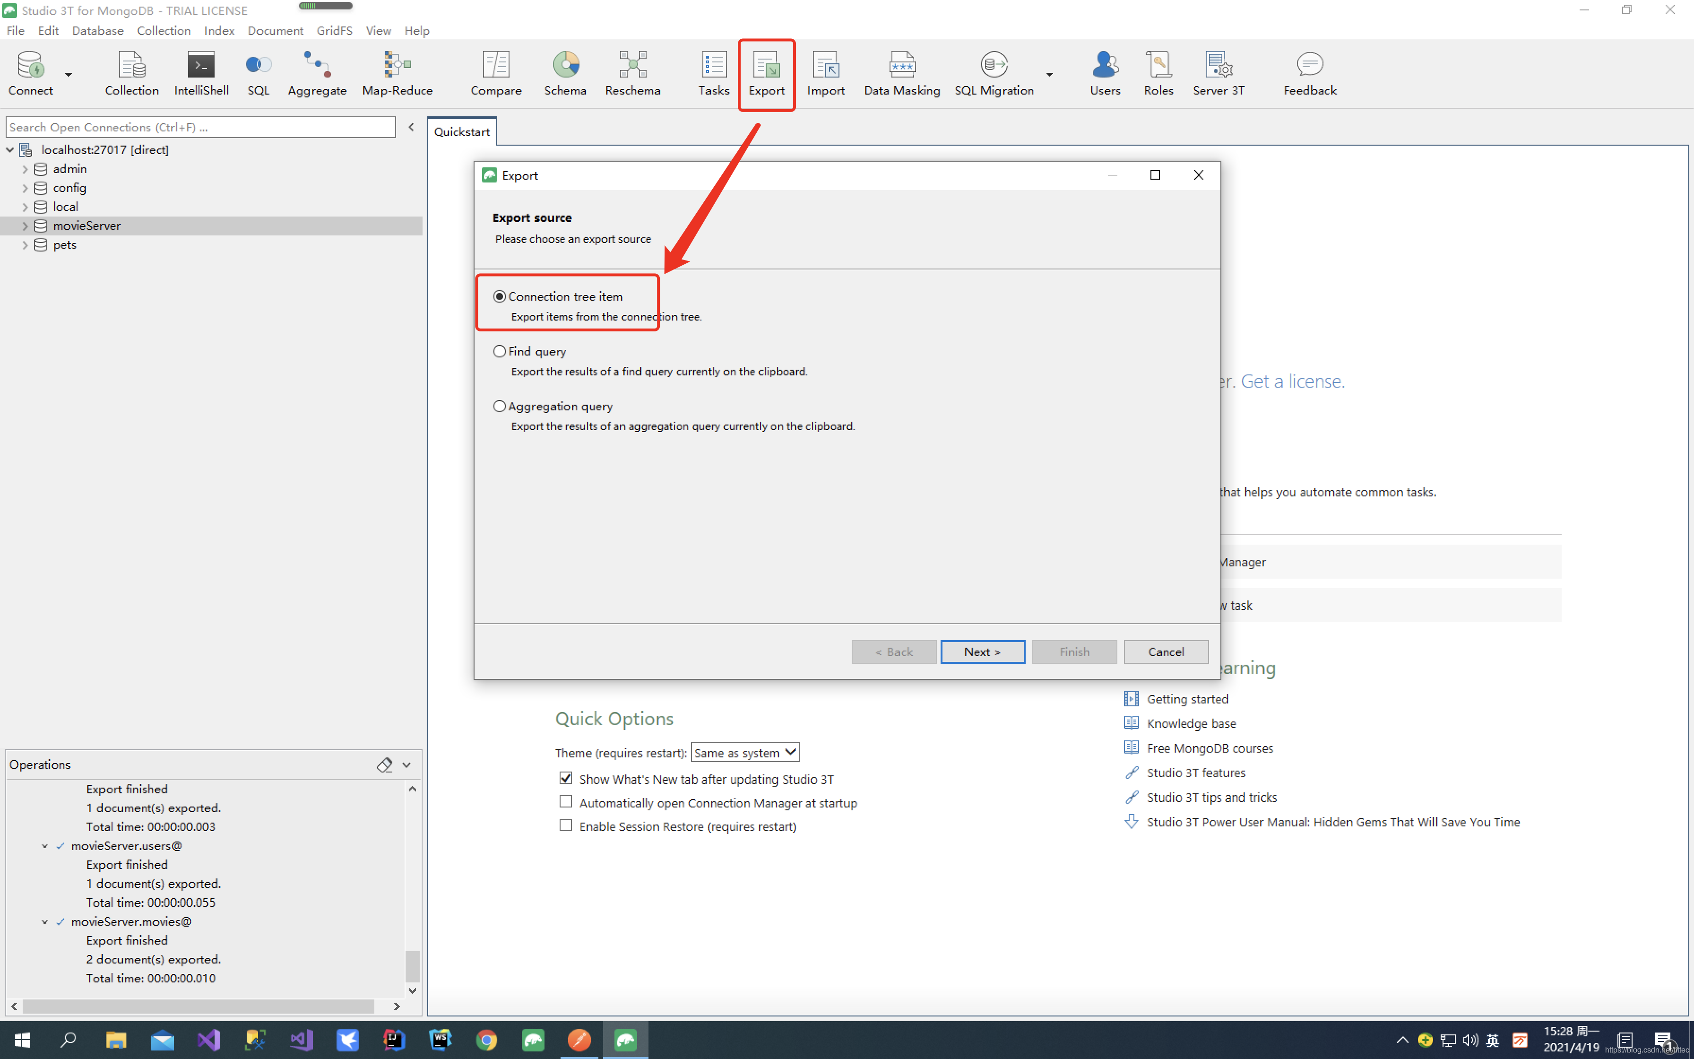This screenshot has width=1694, height=1059.
Task: Collapse the movieServer.movies@ operation entry
Action: click(45, 922)
